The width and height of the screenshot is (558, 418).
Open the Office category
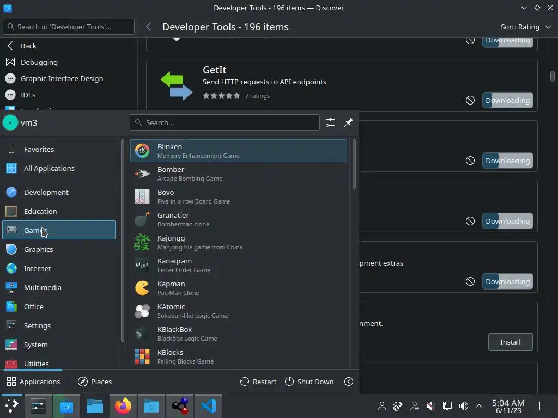click(x=59, y=306)
